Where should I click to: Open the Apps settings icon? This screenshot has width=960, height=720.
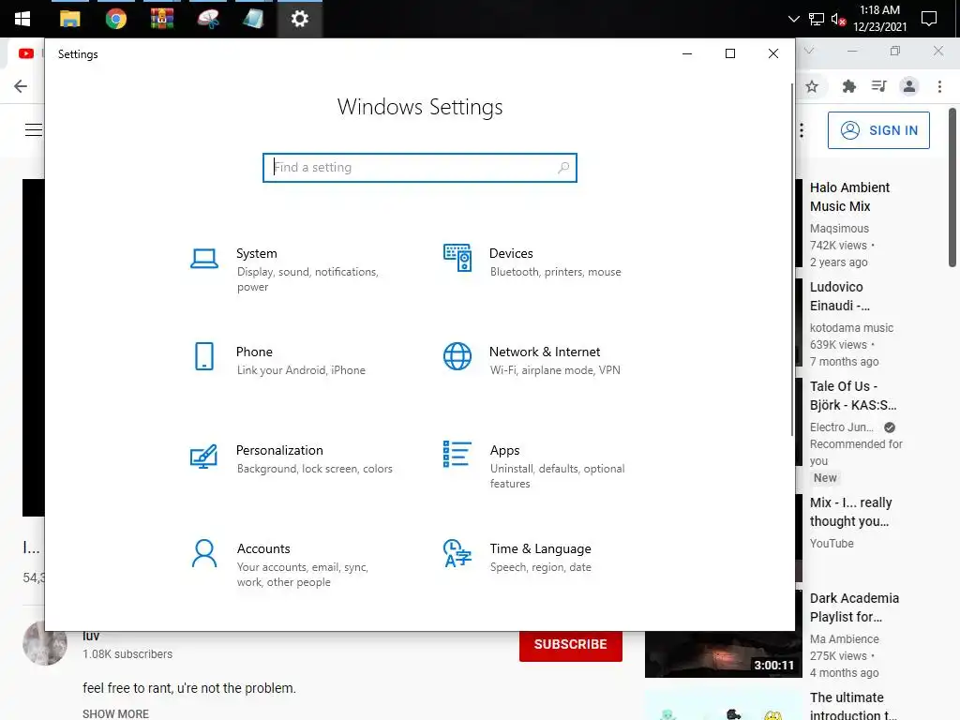(x=457, y=455)
